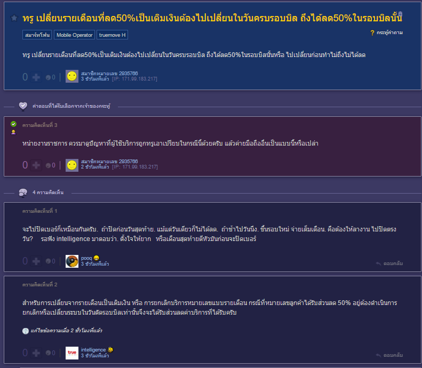Screen dimensions: 422x368
Task: Open the Mobile Operator tag
Action: coord(75,35)
